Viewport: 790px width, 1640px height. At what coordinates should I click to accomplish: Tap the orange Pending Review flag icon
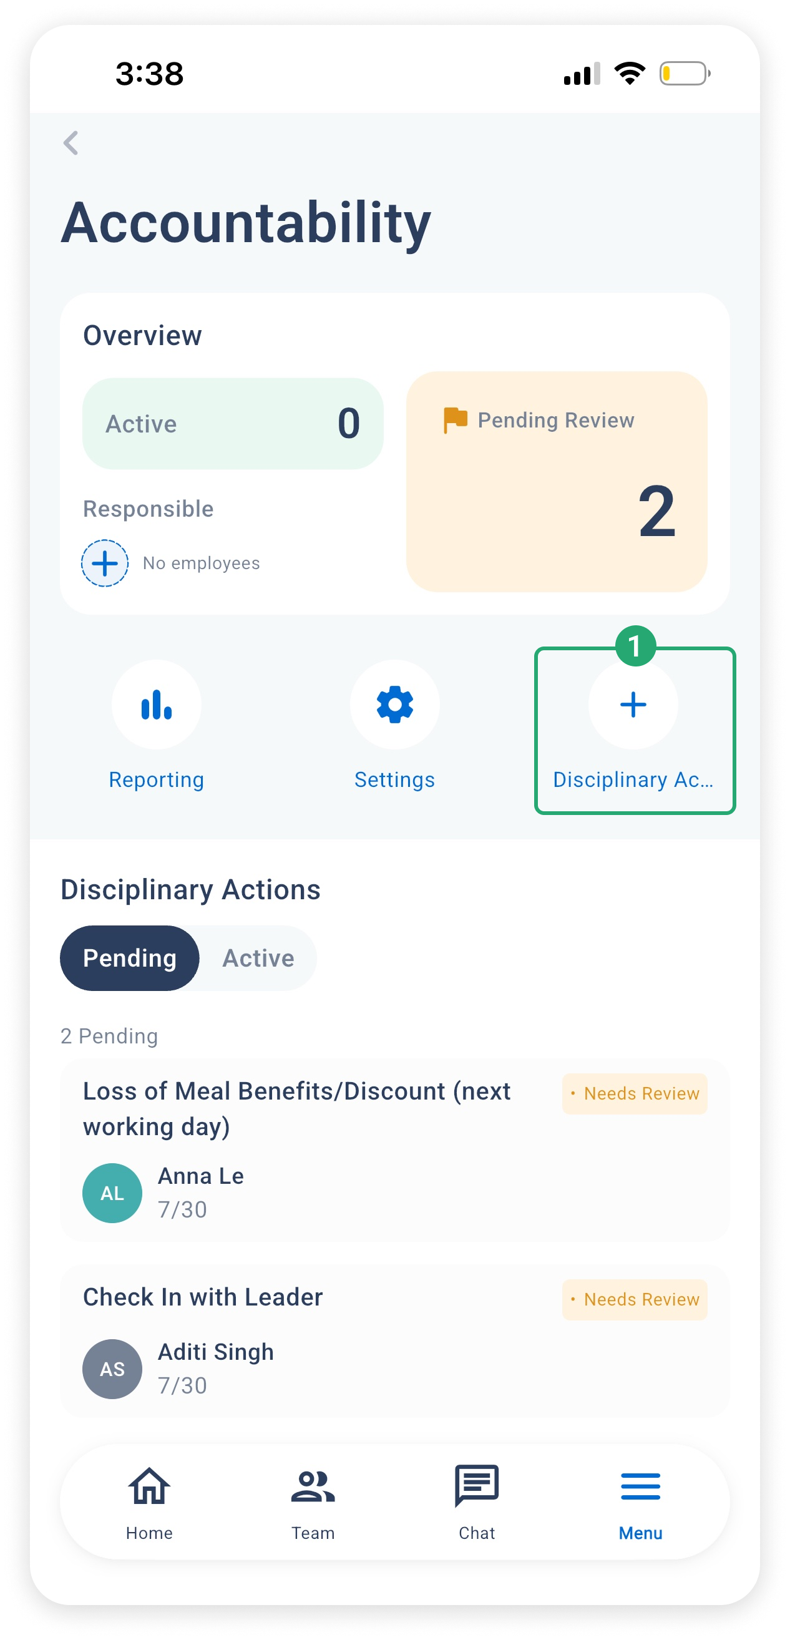point(455,420)
